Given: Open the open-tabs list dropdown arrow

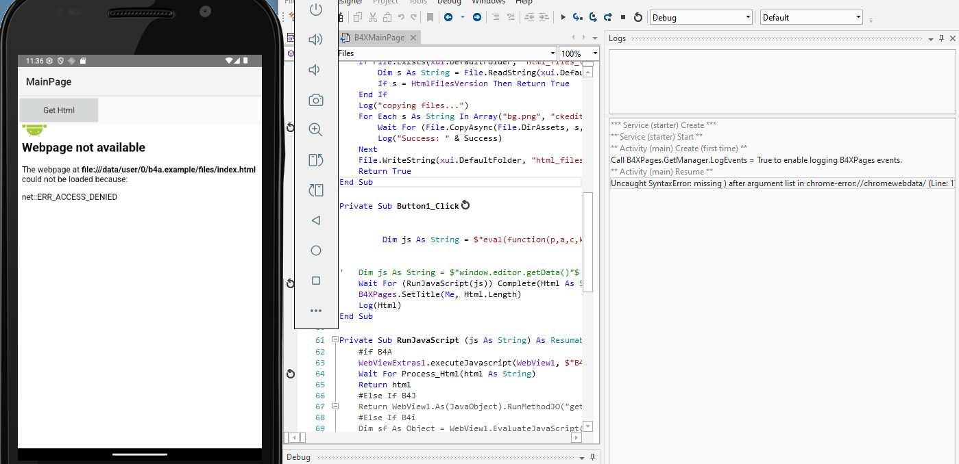Looking at the screenshot, I should click(595, 38).
